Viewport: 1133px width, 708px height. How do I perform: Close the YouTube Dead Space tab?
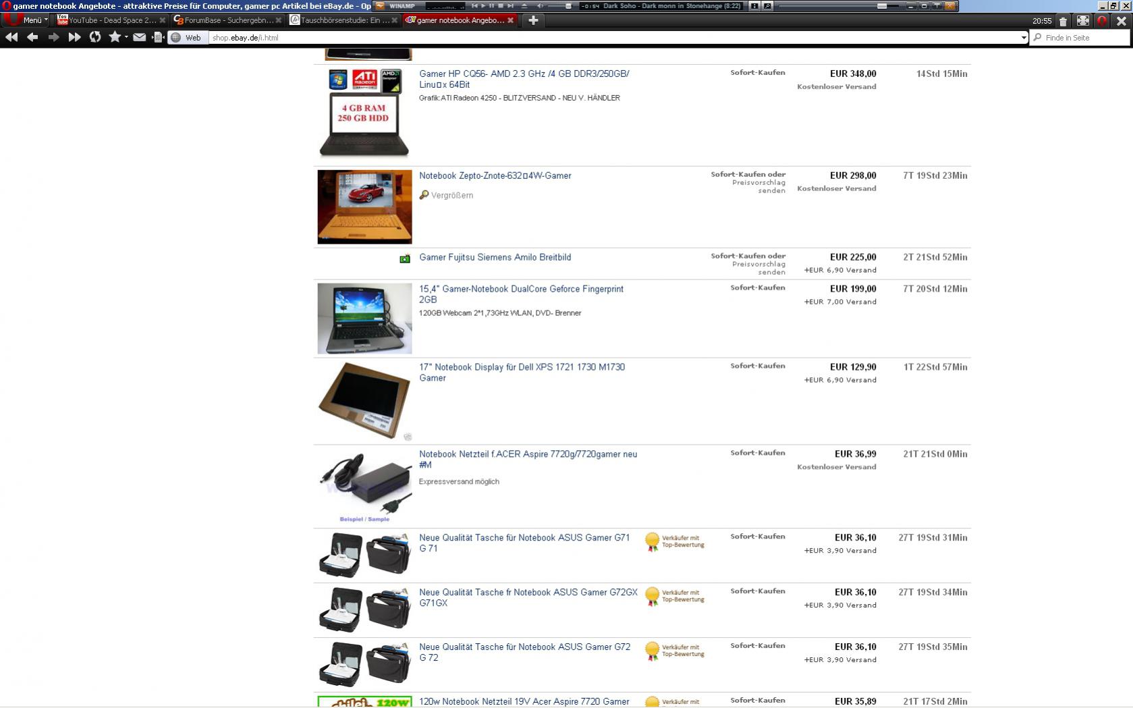[x=162, y=20]
